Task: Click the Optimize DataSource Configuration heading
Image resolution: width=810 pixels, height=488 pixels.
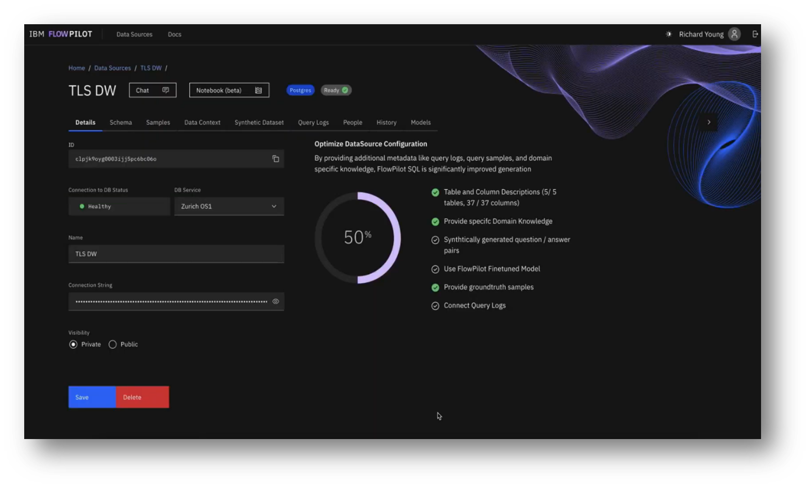Action: tap(371, 144)
